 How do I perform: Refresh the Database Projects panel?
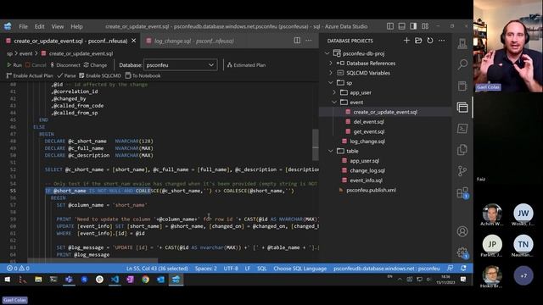(x=430, y=41)
